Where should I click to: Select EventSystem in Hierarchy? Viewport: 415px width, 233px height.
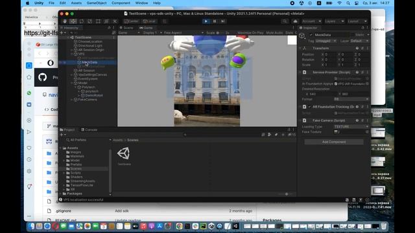coord(88,79)
